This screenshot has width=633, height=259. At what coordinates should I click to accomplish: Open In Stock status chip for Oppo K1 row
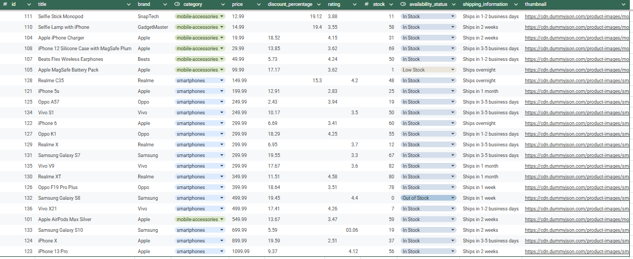point(428,134)
